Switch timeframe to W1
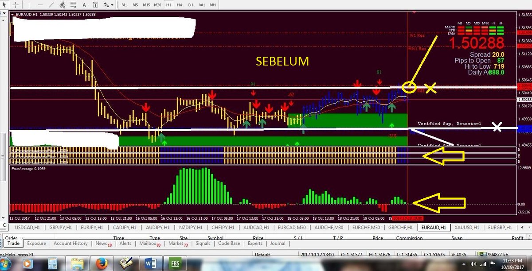The height and width of the screenshot is (271, 532). click(x=202, y=5)
